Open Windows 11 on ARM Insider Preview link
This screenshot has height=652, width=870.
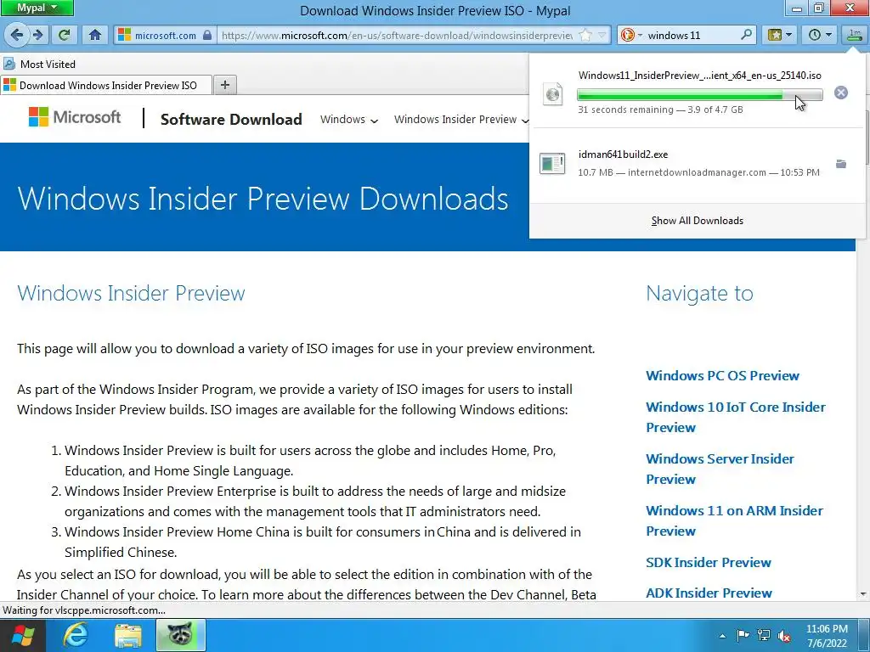tap(734, 520)
